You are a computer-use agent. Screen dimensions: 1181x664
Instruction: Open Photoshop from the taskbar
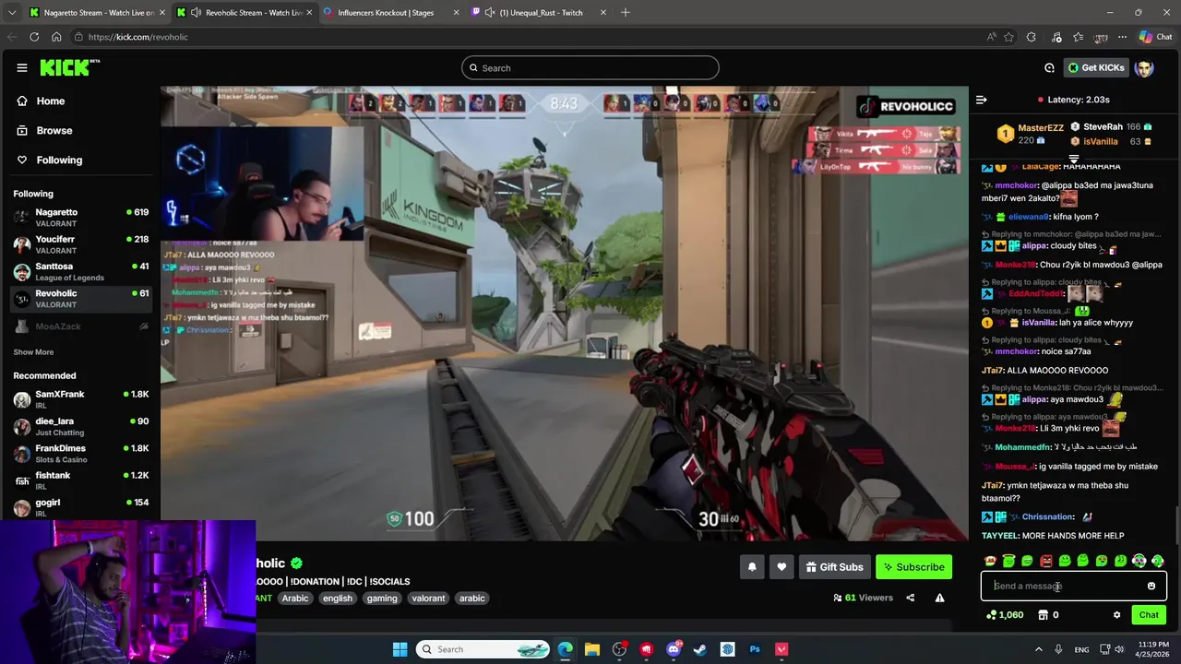pyautogui.click(x=755, y=649)
